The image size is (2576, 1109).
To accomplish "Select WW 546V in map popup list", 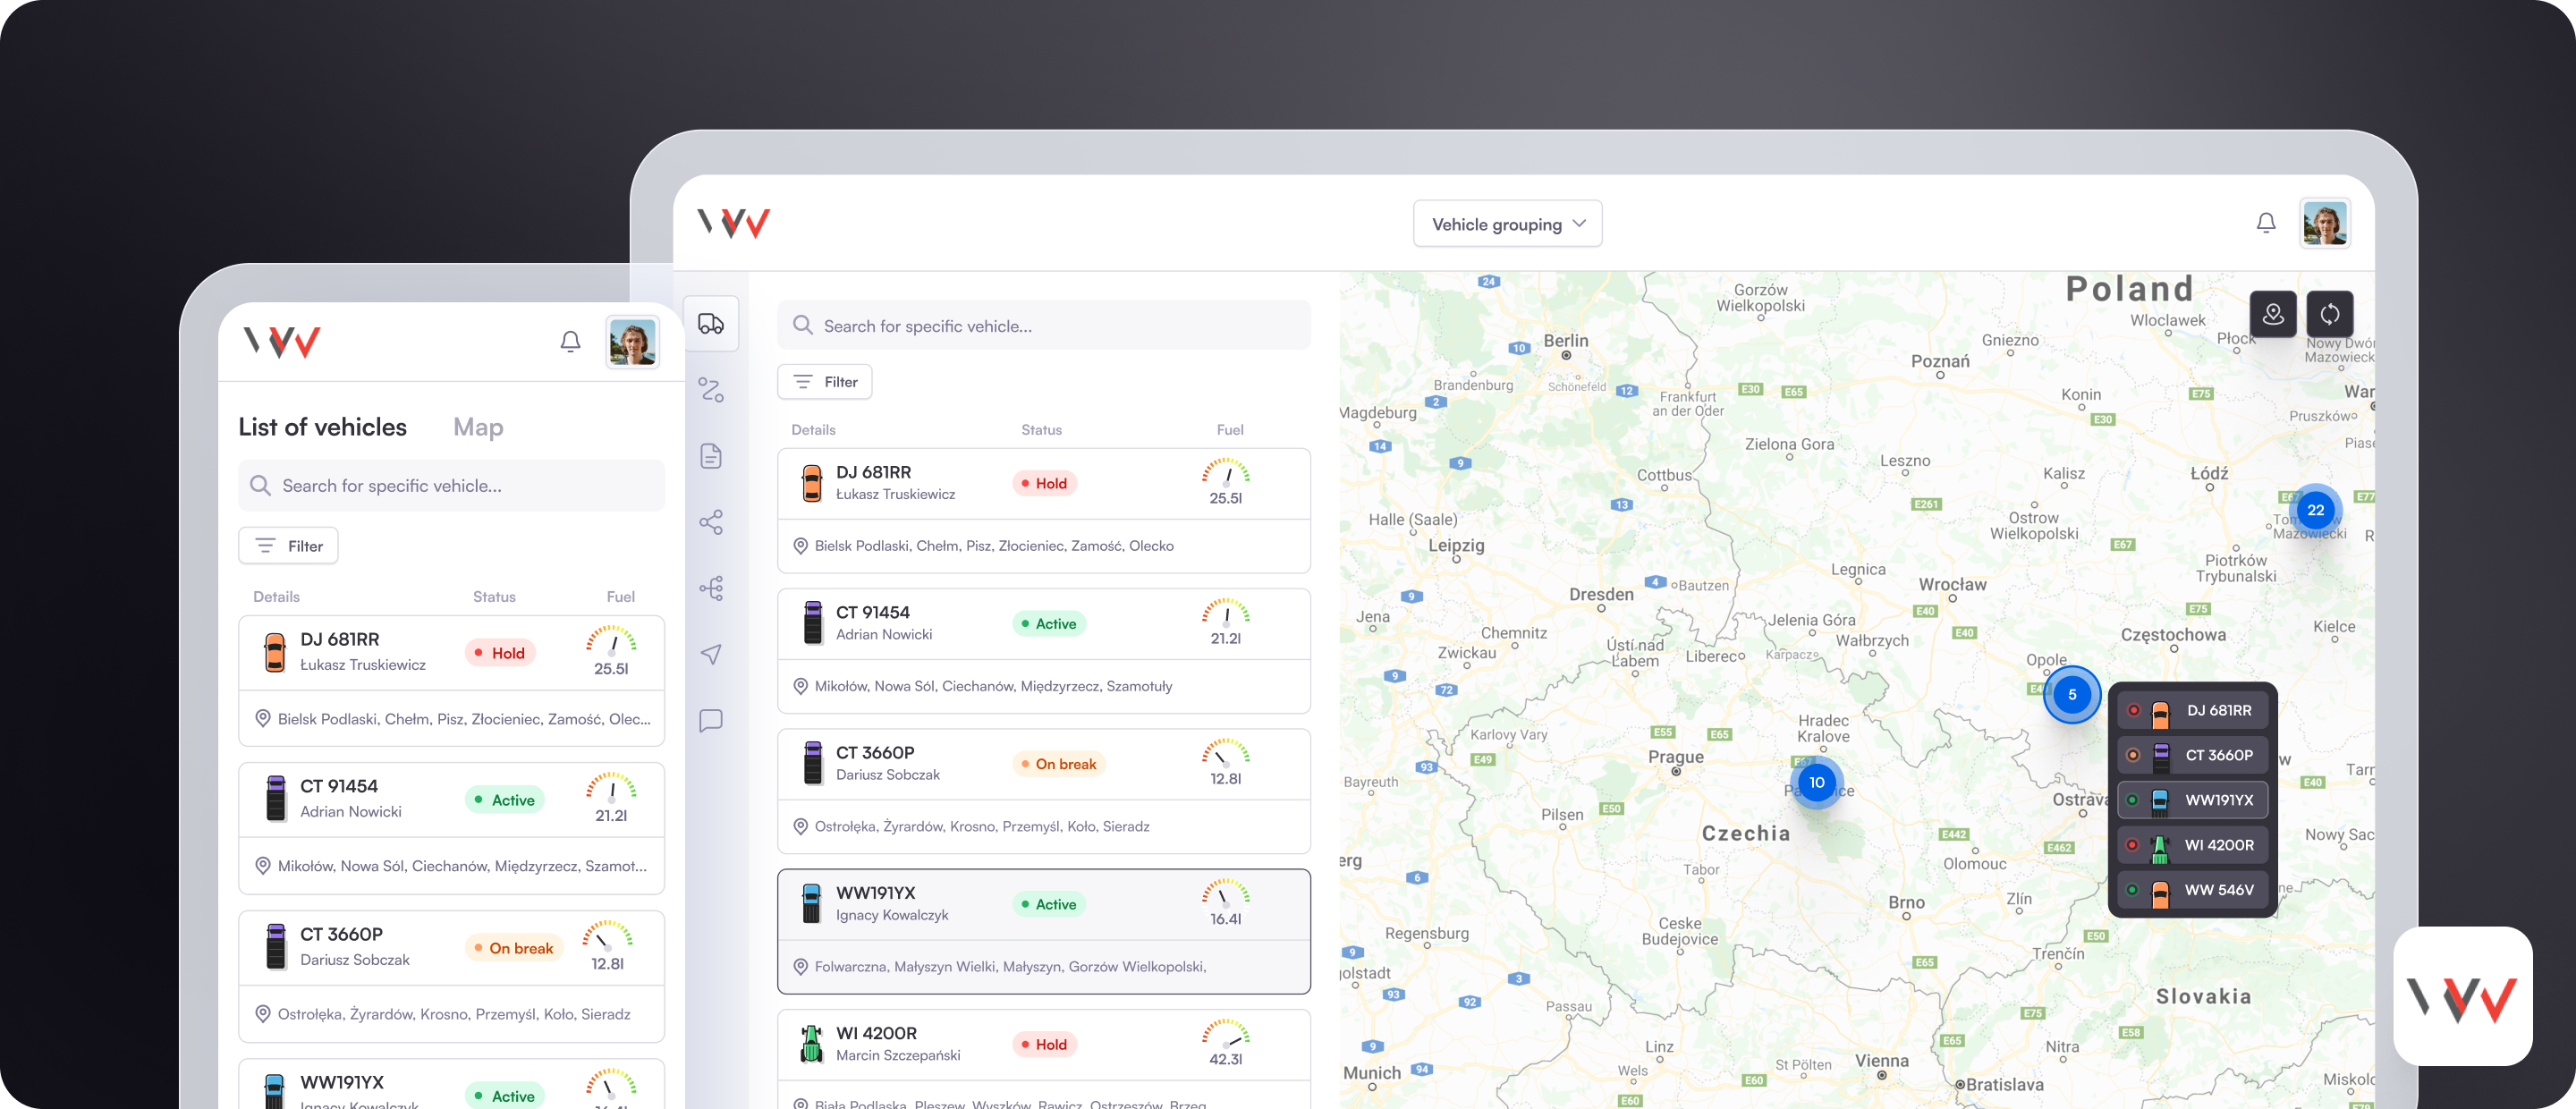I will [x=2193, y=890].
